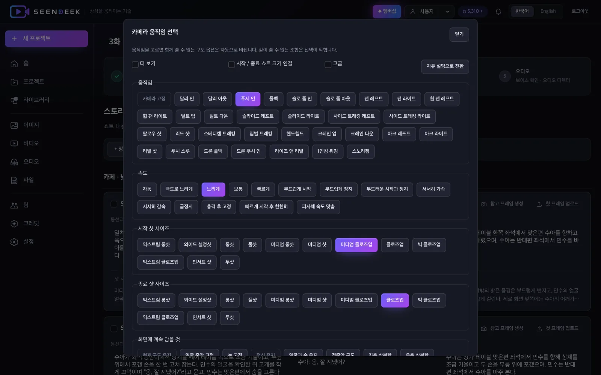
Task: Select the 느리게 speed option
Action: click(x=213, y=189)
